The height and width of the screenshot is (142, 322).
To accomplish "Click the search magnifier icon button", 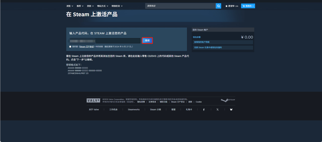I will [218, 6].
